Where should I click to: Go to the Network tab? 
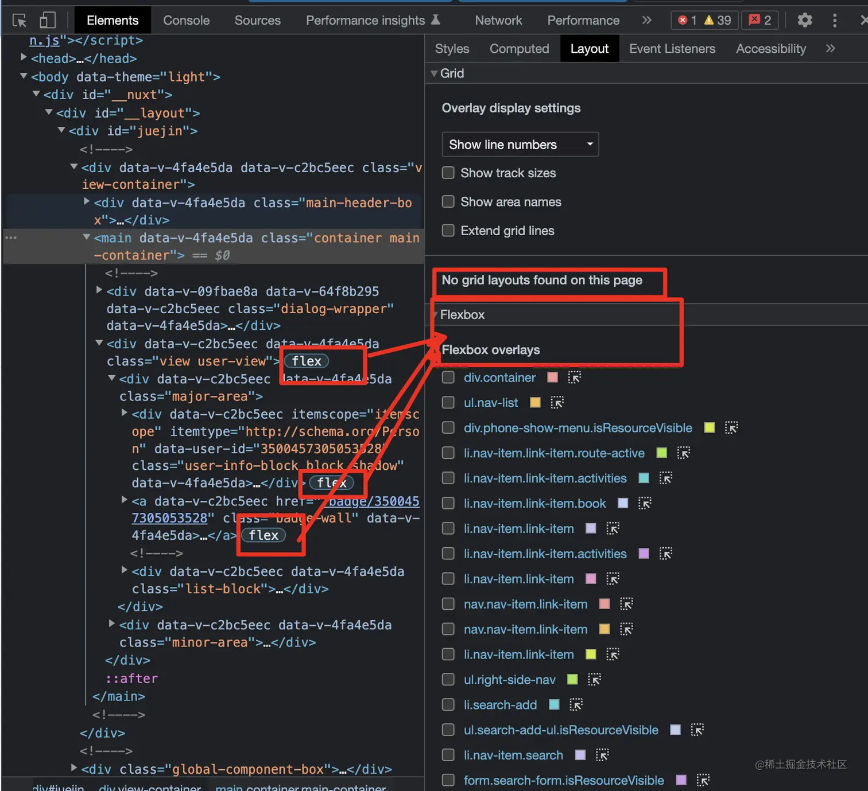499,21
